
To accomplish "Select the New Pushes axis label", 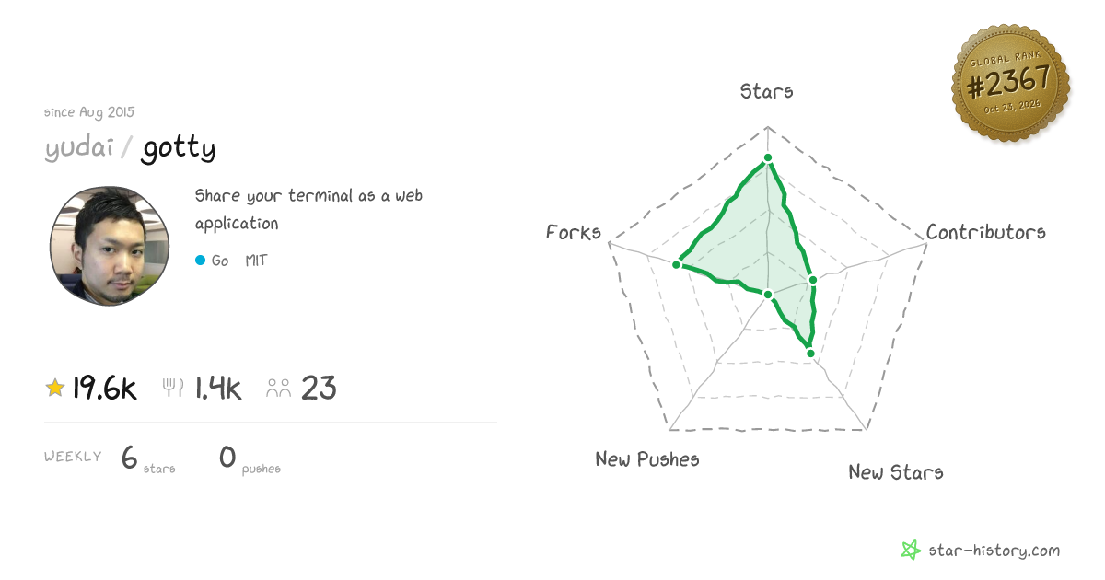I will coord(647,458).
